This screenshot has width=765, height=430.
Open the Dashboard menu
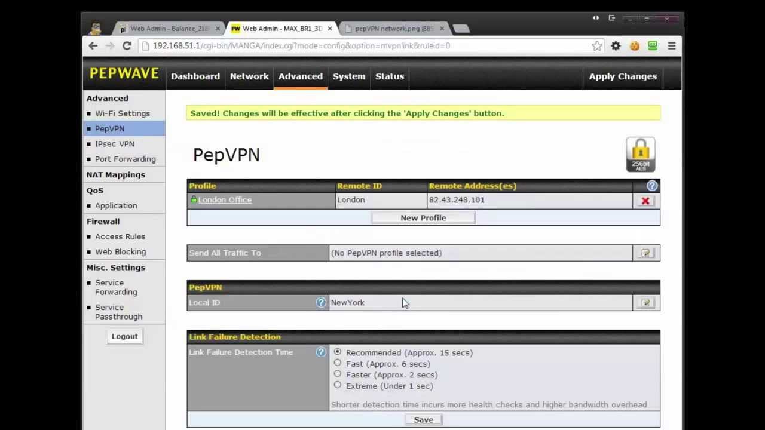pyautogui.click(x=195, y=76)
